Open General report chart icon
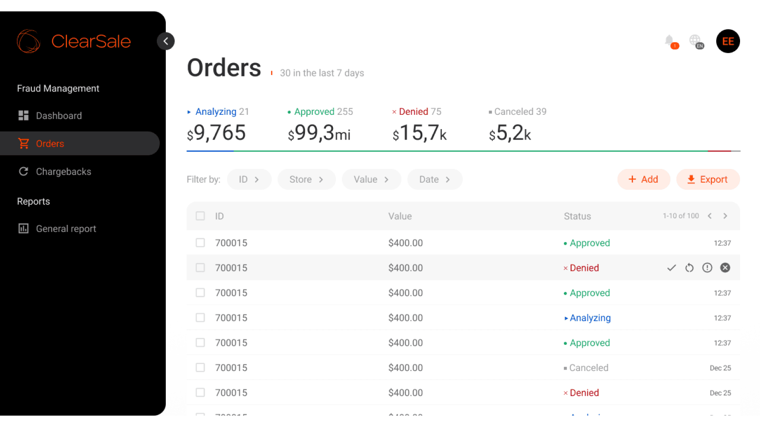The height and width of the screenshot is (427, 760). pyautogui.click(x=23, y=228)
